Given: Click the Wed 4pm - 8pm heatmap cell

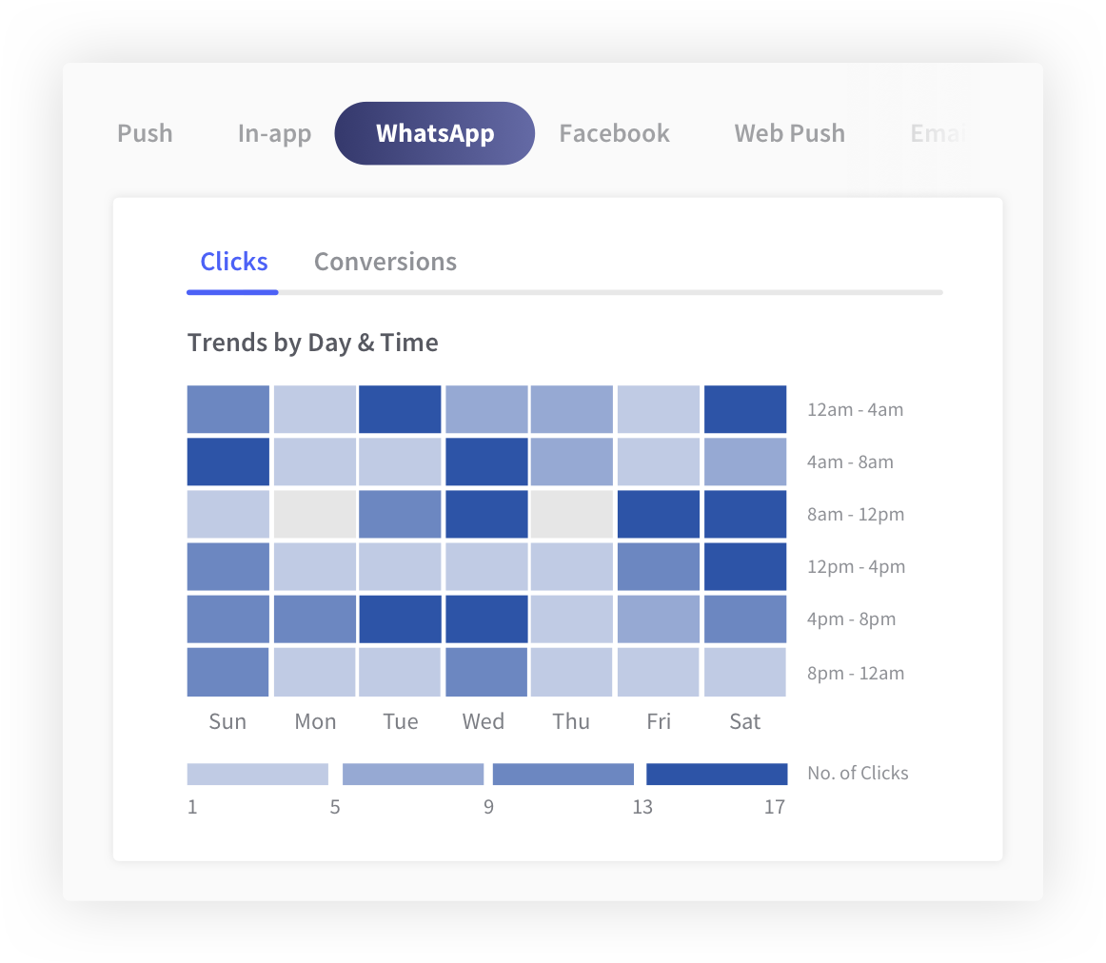Looking at the screenshot, I should (486, 619).
